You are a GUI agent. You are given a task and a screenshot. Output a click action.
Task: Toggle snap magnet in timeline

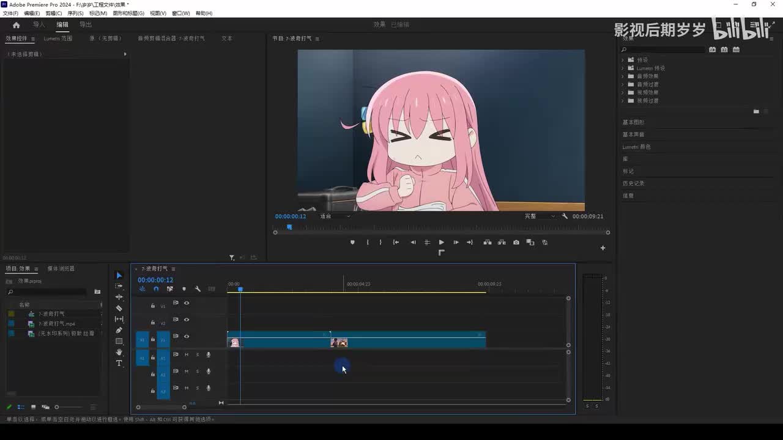click(x=156, y=289)
